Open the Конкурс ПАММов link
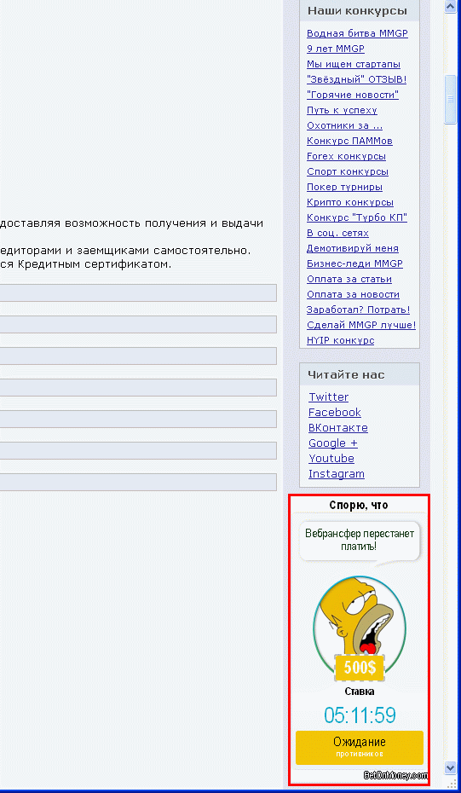 point(349,141)
